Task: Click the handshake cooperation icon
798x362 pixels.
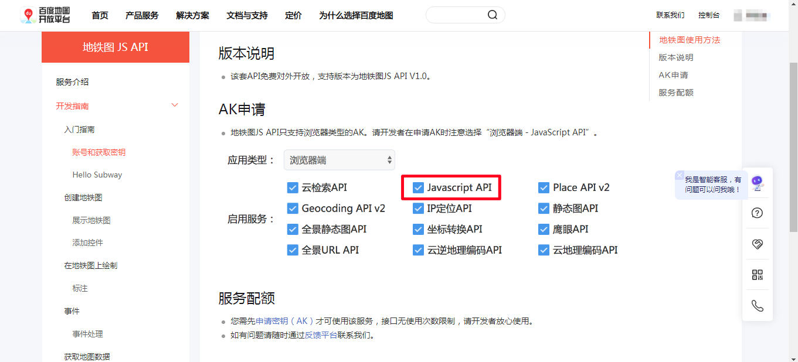Action: pyautogui.click(x=757, y=244)
